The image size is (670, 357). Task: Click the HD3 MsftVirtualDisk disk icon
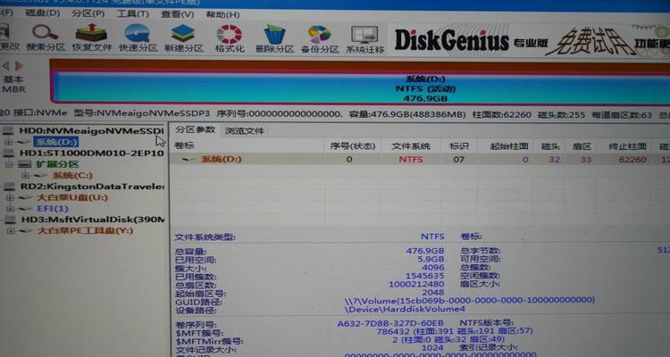10,220
